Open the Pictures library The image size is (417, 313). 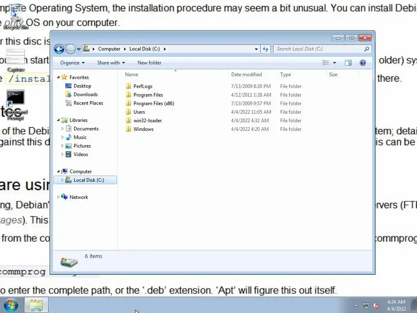[x=82, y=145]
